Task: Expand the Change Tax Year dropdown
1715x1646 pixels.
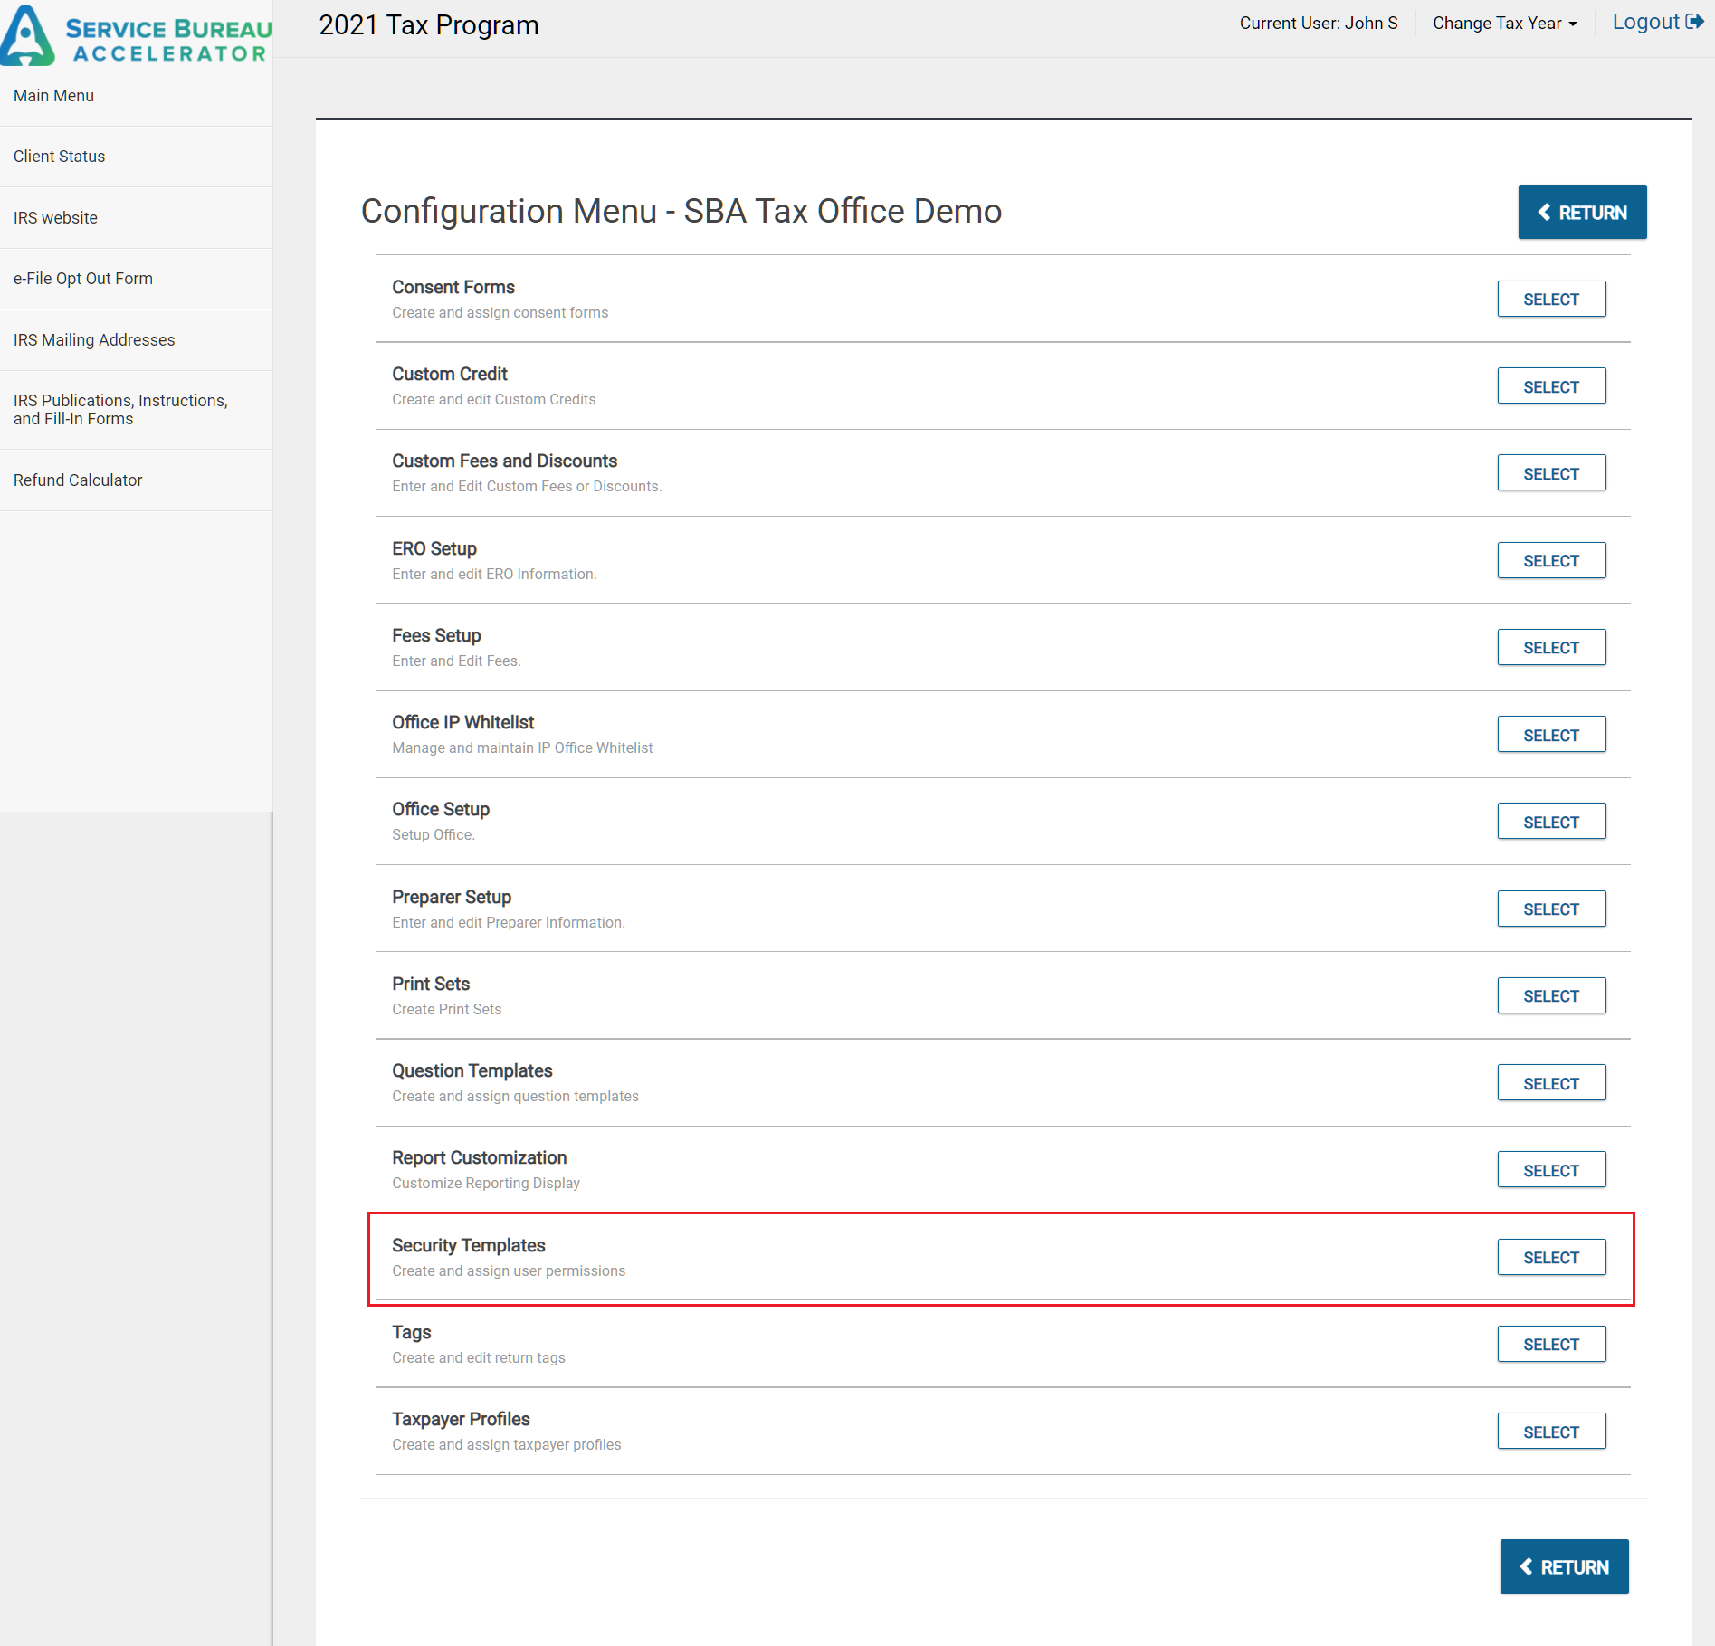Action: pyautogui.click(x=1504, y=24)
